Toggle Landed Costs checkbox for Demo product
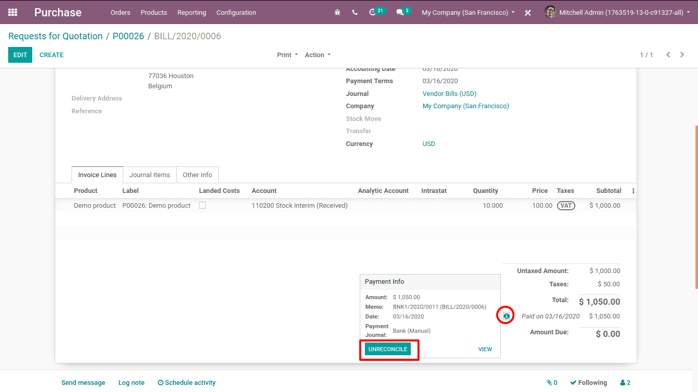This screenshot has width=698, height=392. pos(202,205)
